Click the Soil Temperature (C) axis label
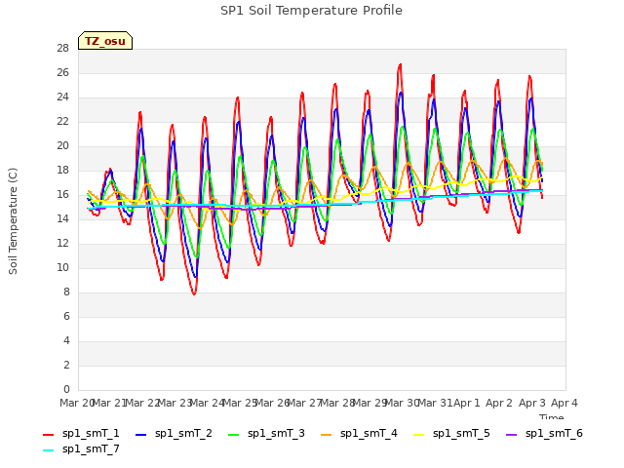The image size is (624, 468). [x=13, y=221]
